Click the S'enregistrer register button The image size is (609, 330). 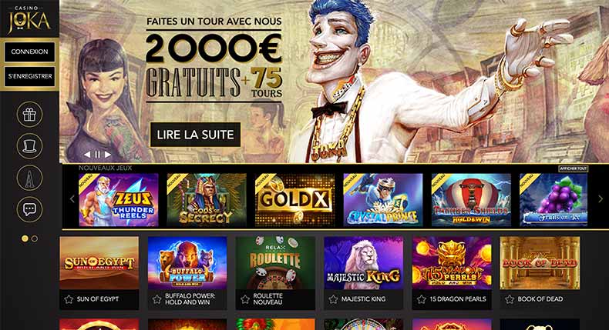[29, 76]
